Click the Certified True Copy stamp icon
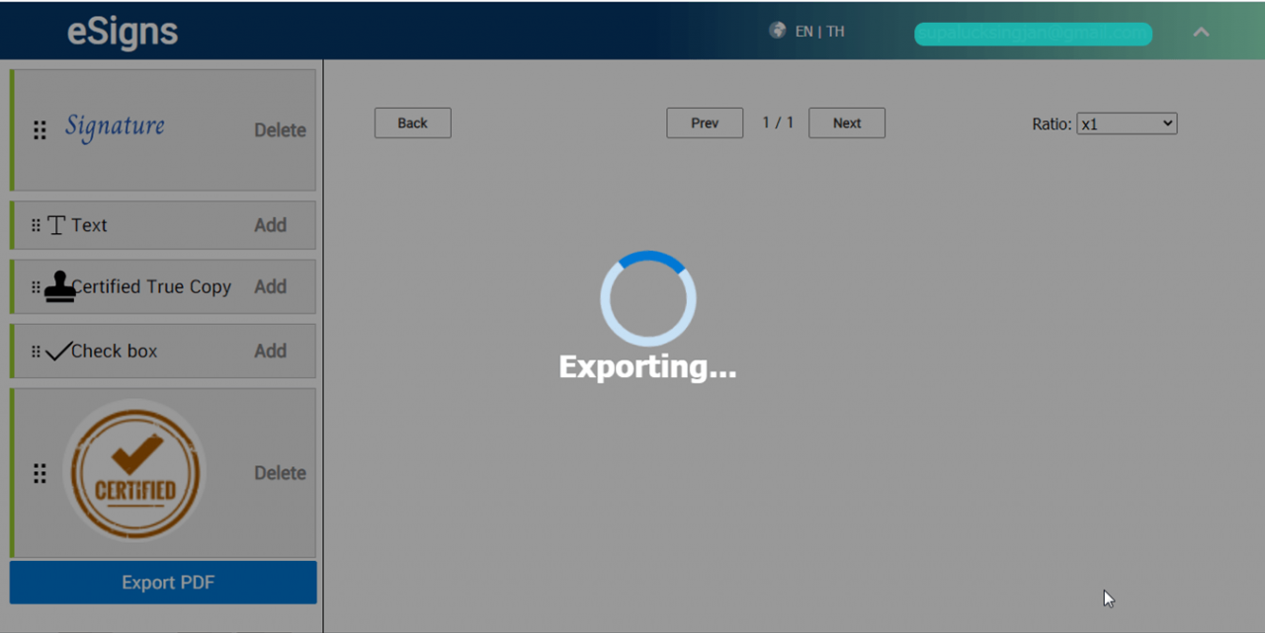This screenshot has width=1265, height=633. [59, 286]
